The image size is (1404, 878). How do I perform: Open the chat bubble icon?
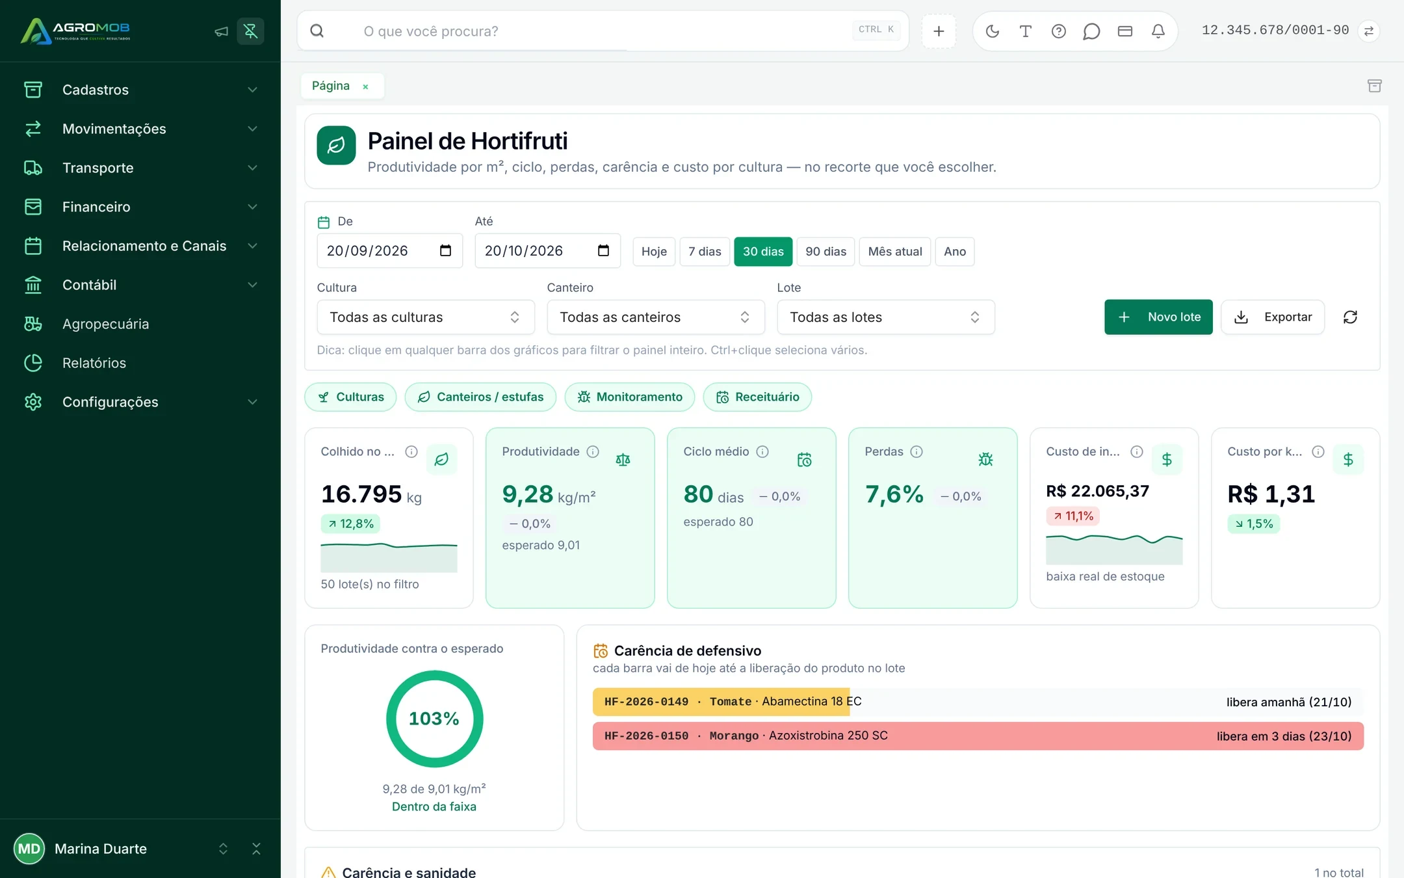1091,31
